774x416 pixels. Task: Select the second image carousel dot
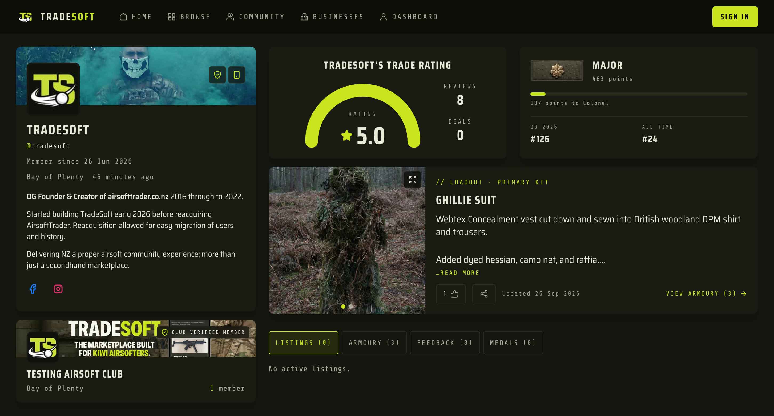[x=351, y=307]
